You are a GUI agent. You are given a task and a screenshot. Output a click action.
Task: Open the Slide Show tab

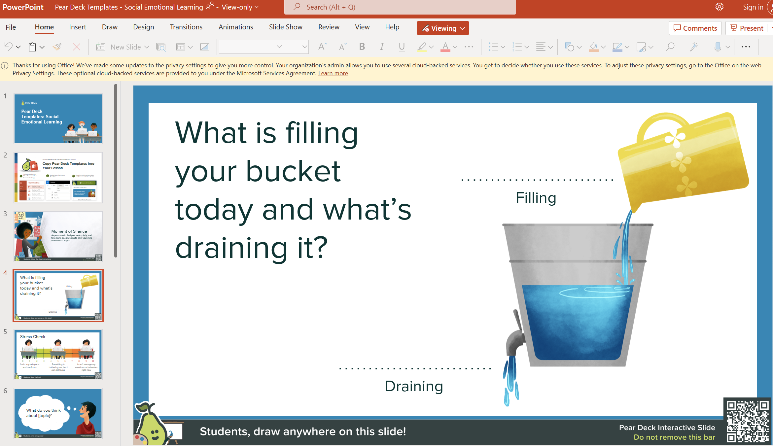point(285,27)
